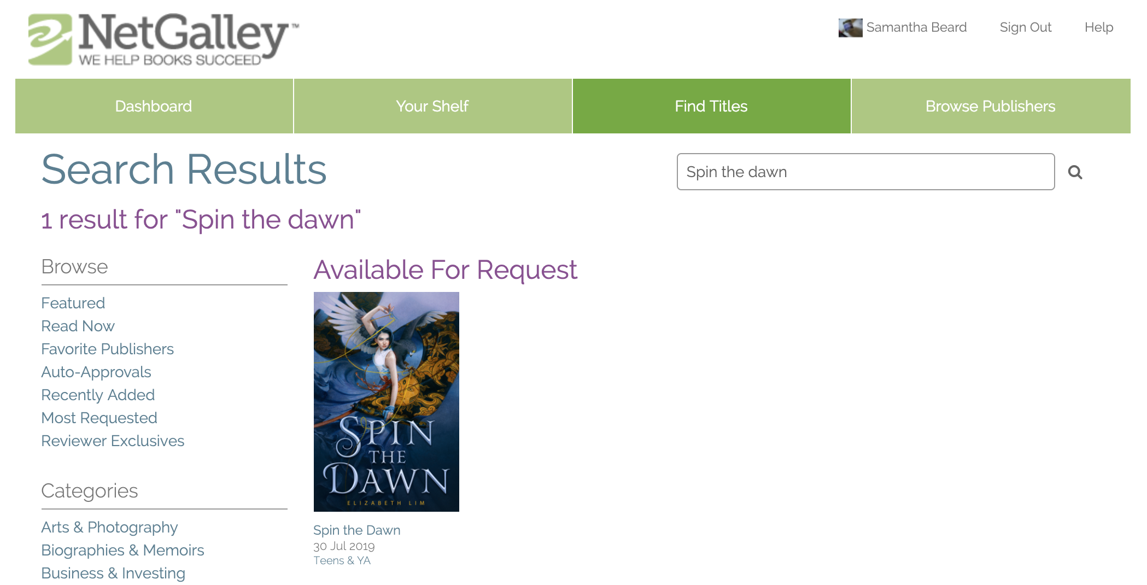Select Most Requested in Browse
1147x585 pixels.
pyautogui.click(x=100, y=418)
